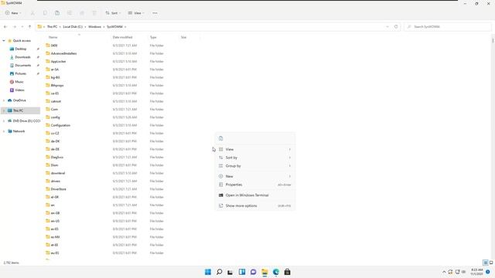The height and width of the screenshot is (278, 495).
Task: Click Windows in the address breadcrumb
Action: coord(94,27)
